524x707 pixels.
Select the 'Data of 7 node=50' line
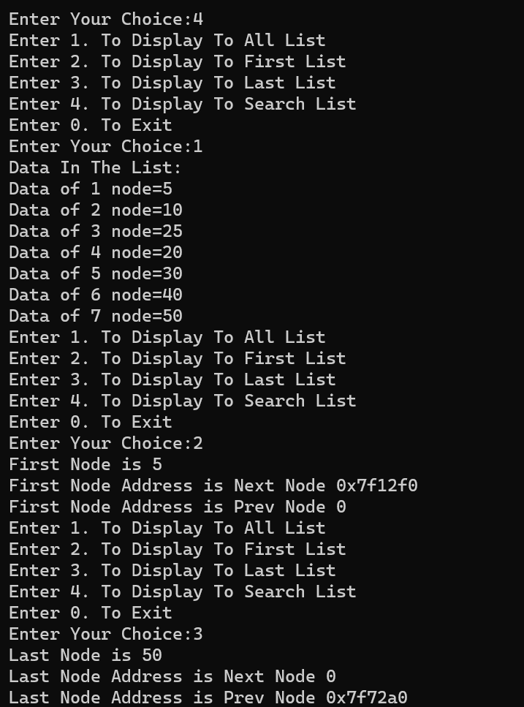click(x=96, y=316)
